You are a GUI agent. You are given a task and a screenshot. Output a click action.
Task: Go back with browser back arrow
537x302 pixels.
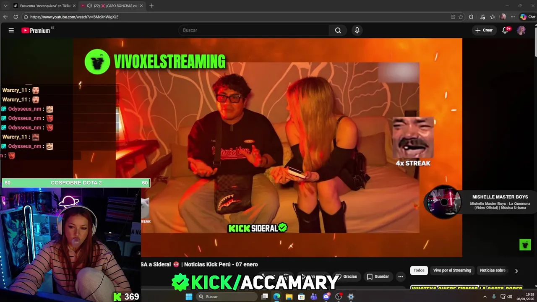click(x=5, y=17)
